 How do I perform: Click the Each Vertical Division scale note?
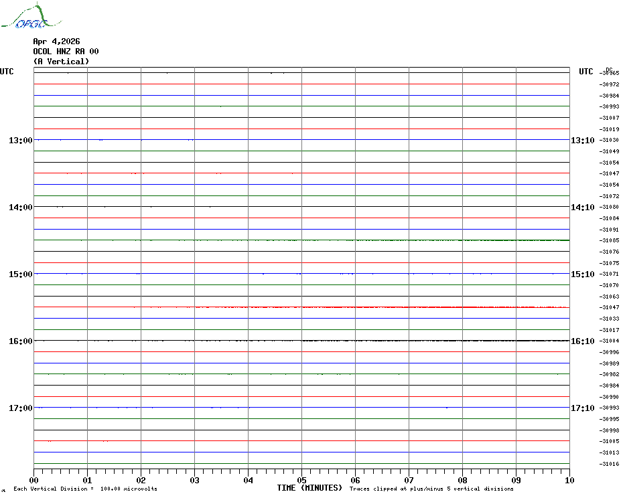[x=85, y=489]
